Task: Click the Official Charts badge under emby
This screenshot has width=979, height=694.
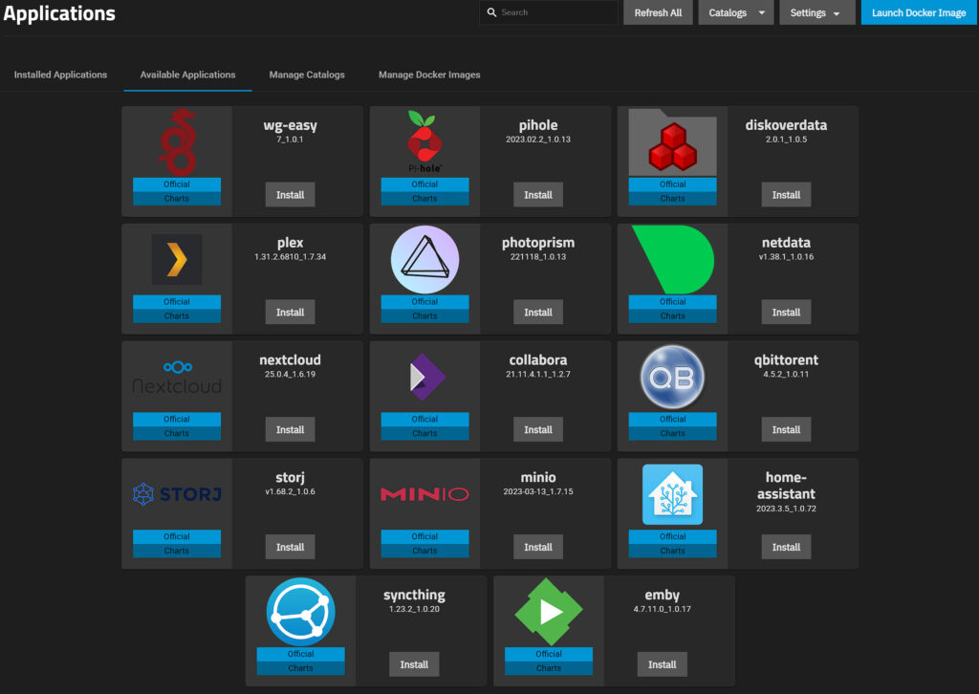Action: (x=548, y=661)
